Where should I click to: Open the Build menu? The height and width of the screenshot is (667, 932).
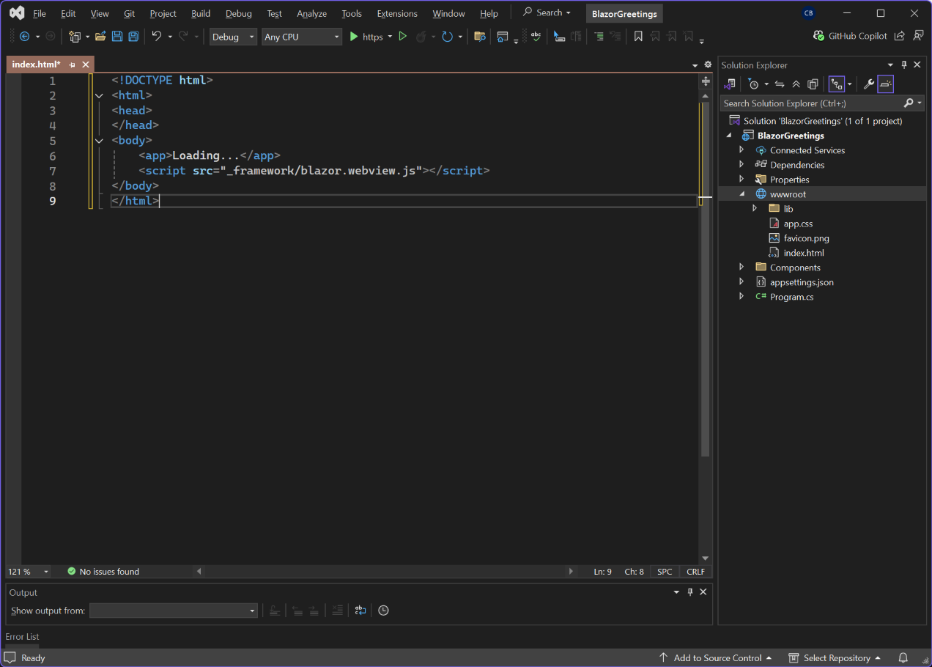[x=200, y=13]
